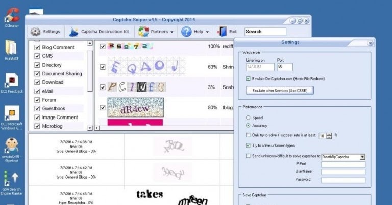Select the 35872 captcha image

[x=130, y=46]
